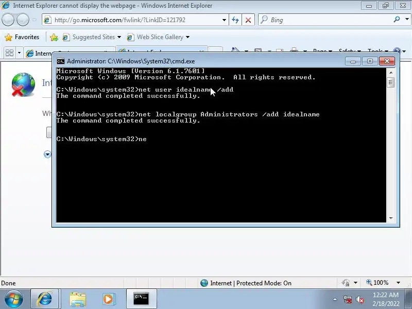Show hidden tray icons arrow
This screenshot has width=412, height=309.
(x=335, y=299)
